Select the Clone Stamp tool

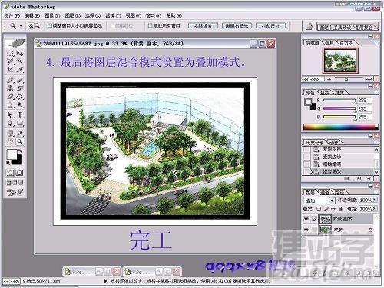tap(10, 88)
